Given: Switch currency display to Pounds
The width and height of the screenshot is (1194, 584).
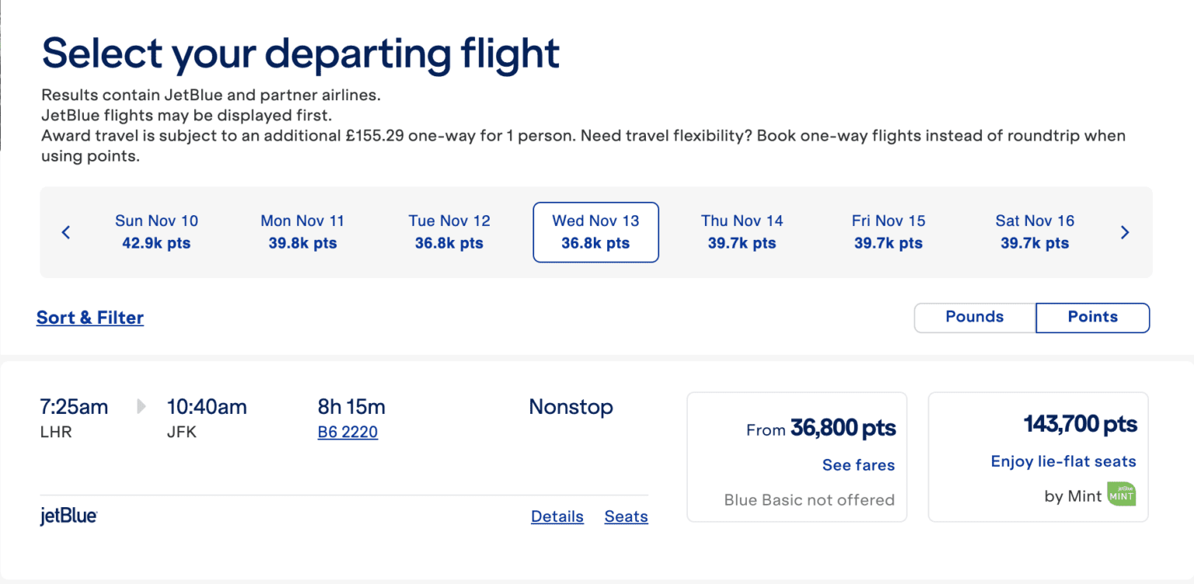Looking at the screenshot, I should (x=974, y=317).
